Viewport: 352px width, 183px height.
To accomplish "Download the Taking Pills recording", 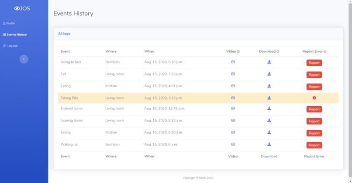I will tap(269, 98).
